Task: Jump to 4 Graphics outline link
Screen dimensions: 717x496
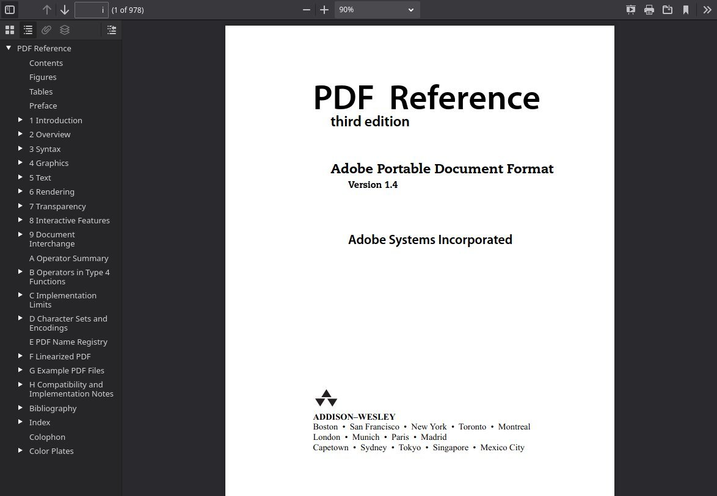Action: click(x=49, y=164)
